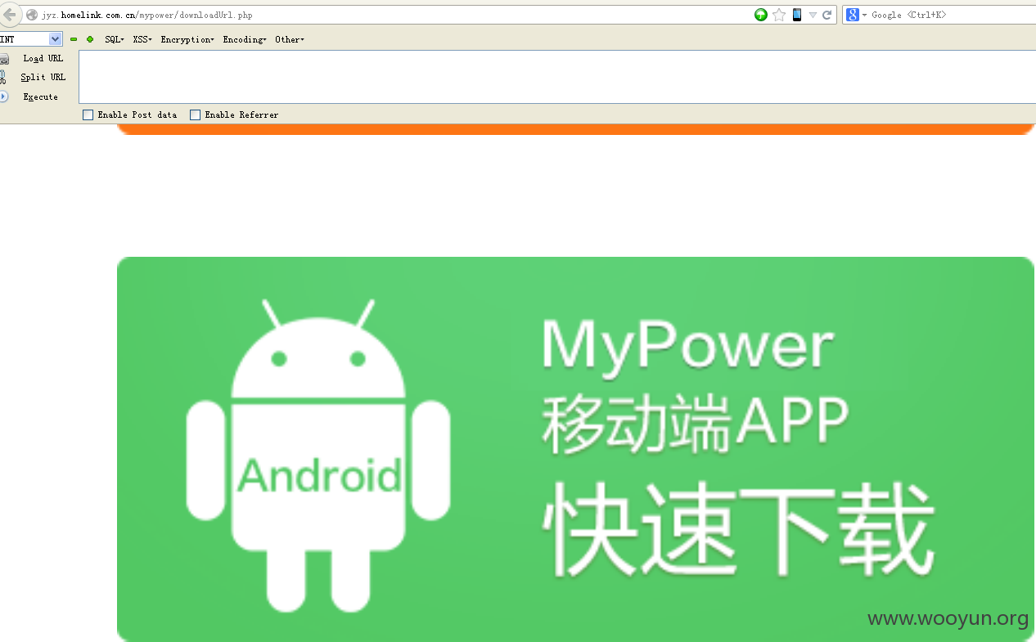The width and height of the screenshot is (1036, 642).
Task: Go back with the browser back arrow
Action: (x=9, y=14)
